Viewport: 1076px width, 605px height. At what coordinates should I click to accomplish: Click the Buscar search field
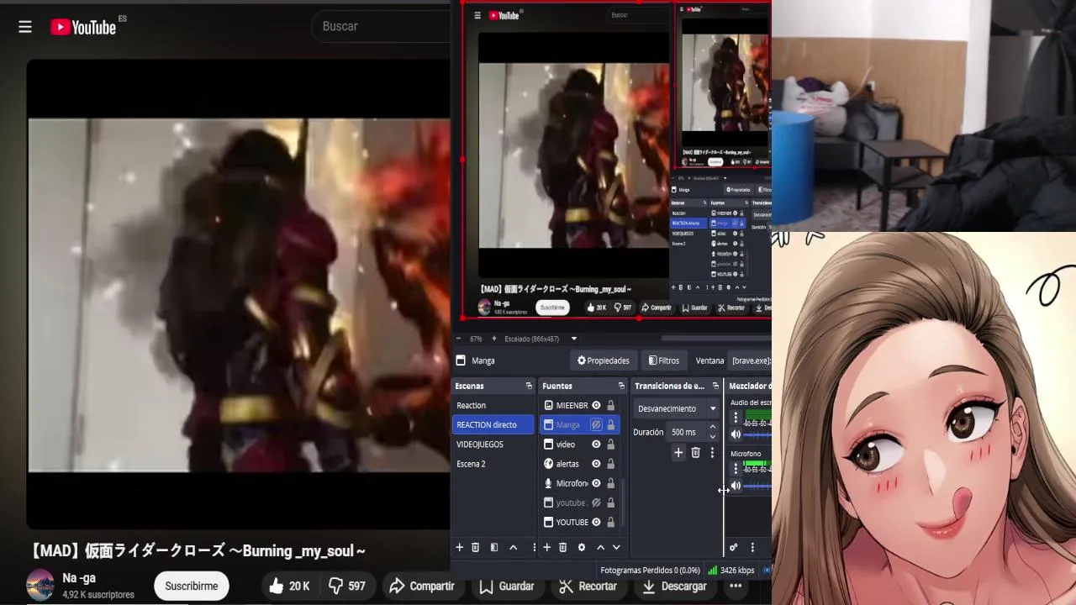[x=382, y=26]
